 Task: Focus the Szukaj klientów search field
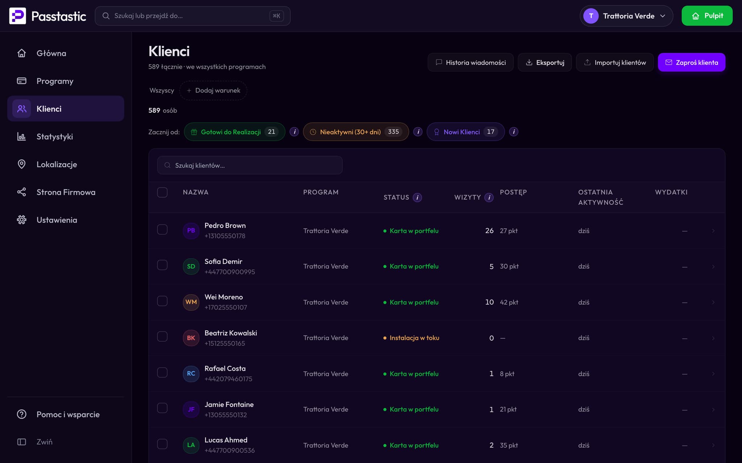(250, 165)
